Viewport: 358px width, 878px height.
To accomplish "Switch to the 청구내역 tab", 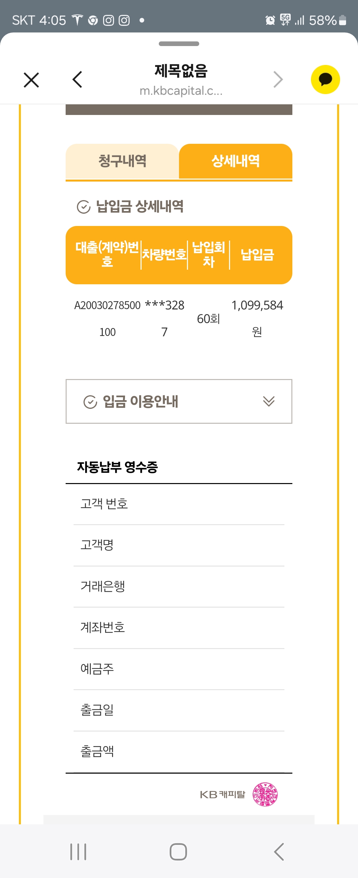I will [122, 161].
